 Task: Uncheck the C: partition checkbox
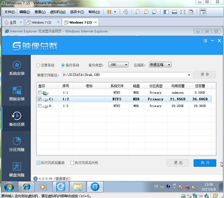click(x=40, y=99)
